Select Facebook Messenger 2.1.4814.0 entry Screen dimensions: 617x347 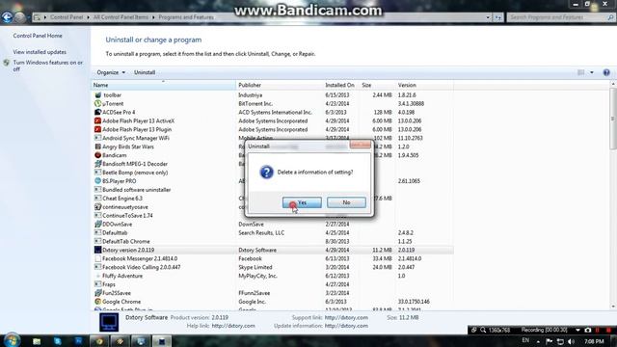(x=140, y=258)
